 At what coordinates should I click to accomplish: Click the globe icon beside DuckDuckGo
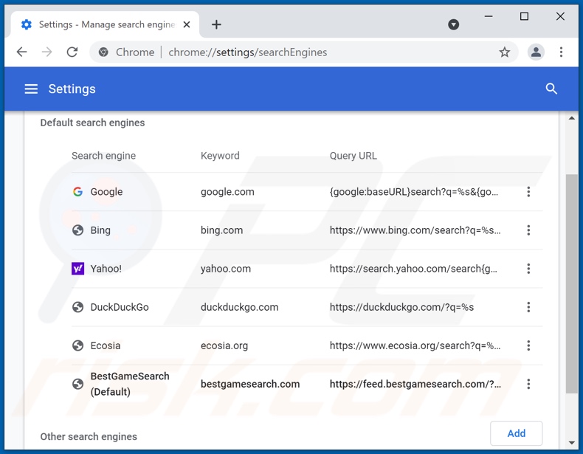click(x=77, y=307)
